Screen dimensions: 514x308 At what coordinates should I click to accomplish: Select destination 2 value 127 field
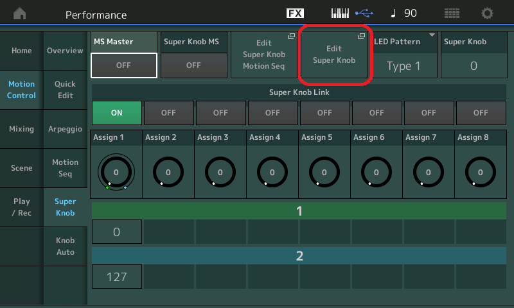point(116,277)
